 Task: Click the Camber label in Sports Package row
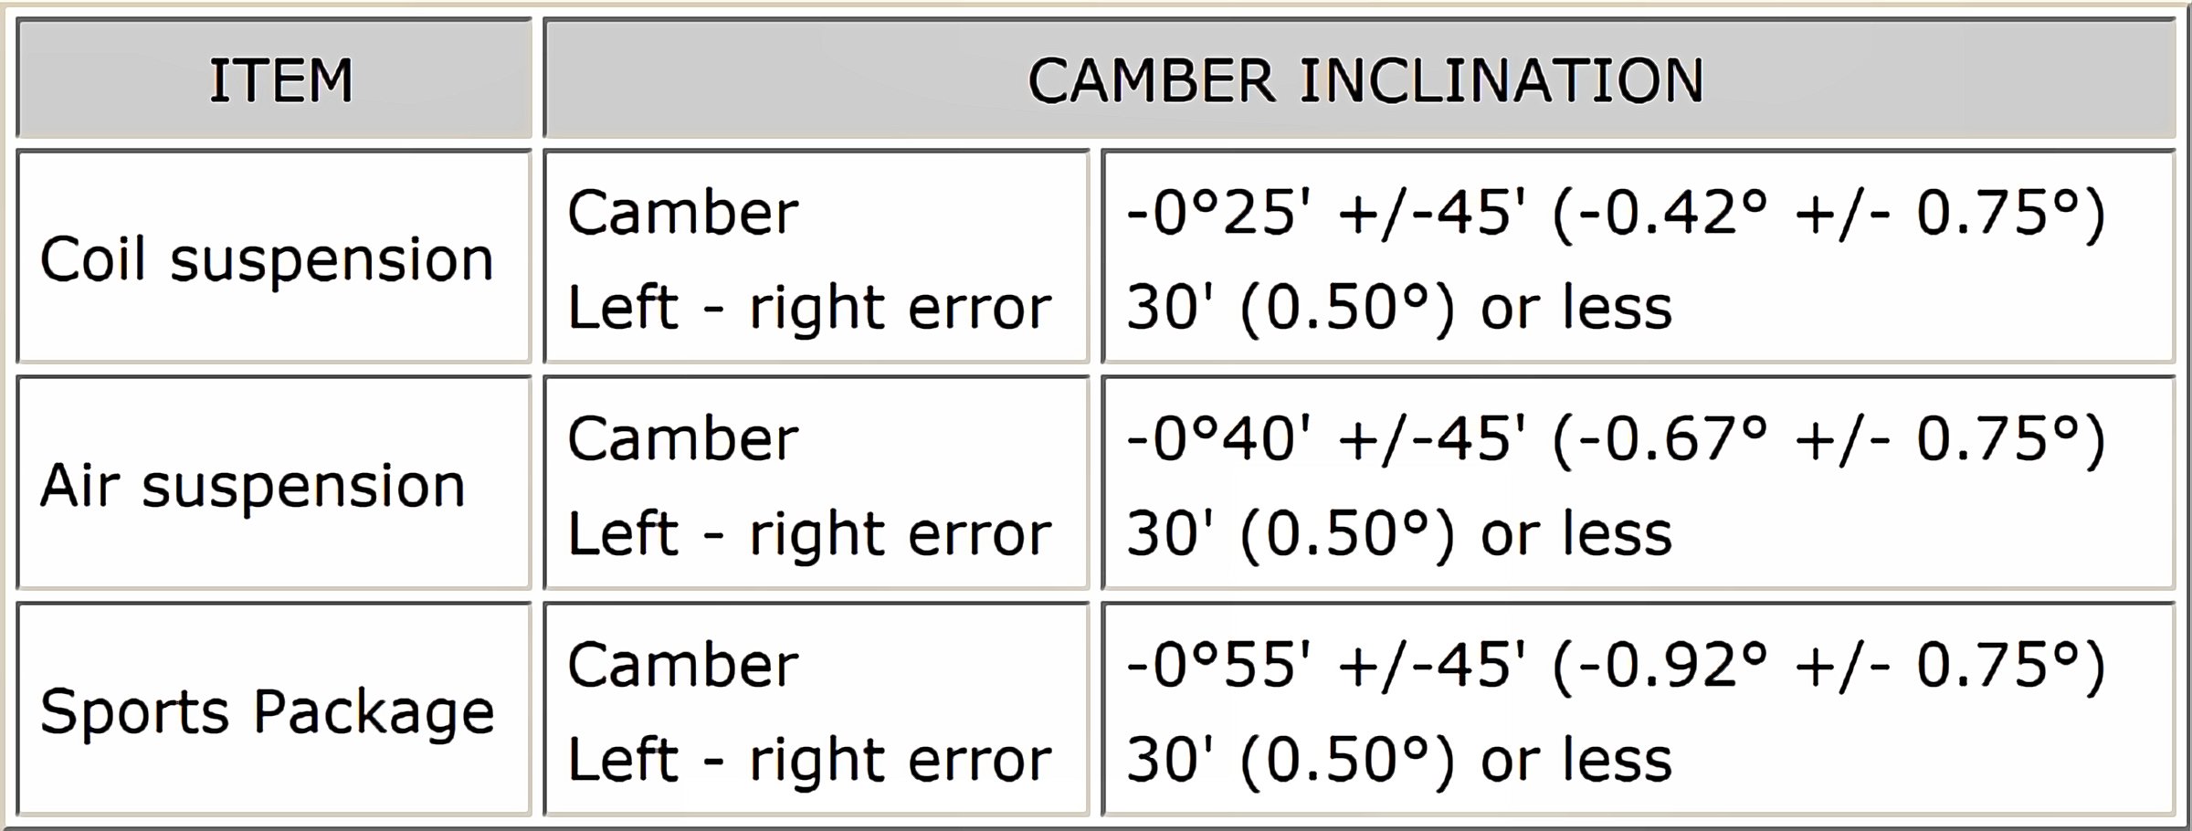coord(682,665)
